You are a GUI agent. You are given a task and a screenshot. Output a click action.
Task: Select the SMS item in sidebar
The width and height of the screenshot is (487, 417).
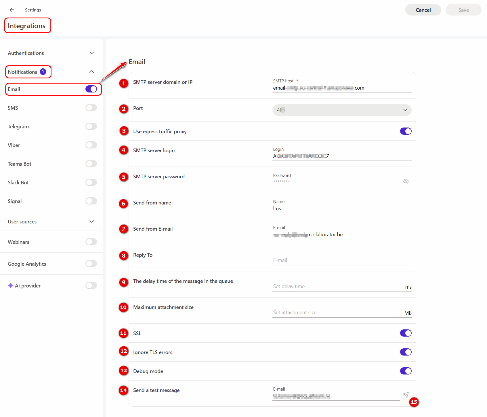[x=13, y=108]
